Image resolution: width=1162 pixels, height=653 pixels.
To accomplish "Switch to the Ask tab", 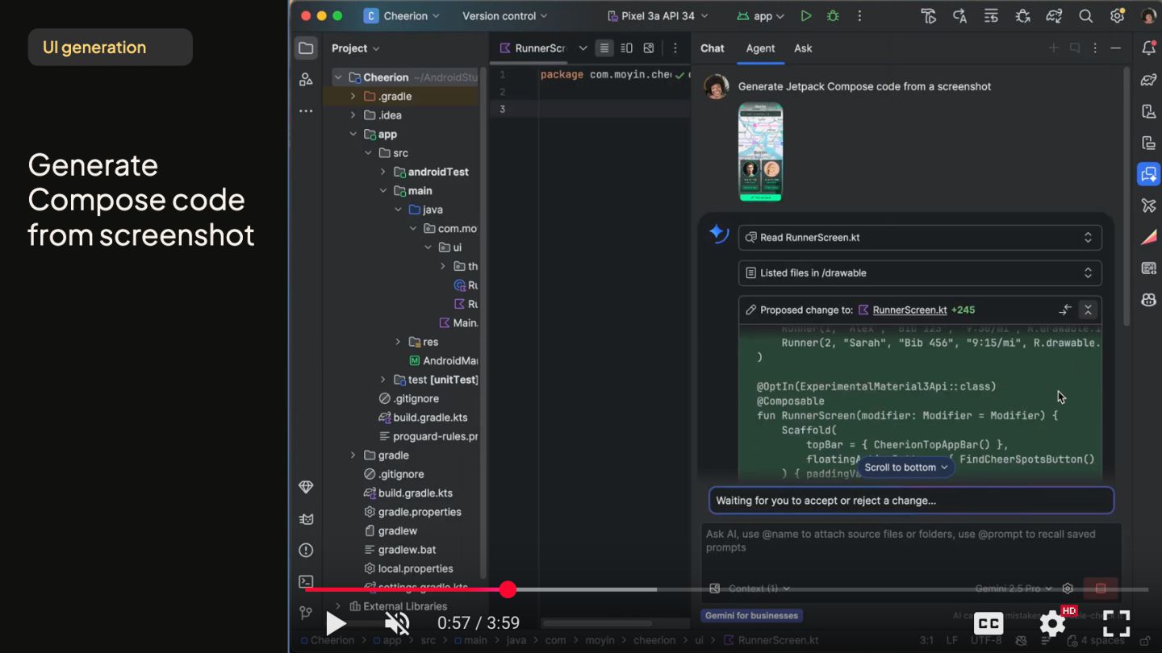I will pyautogui.click(x=803, y=48).
